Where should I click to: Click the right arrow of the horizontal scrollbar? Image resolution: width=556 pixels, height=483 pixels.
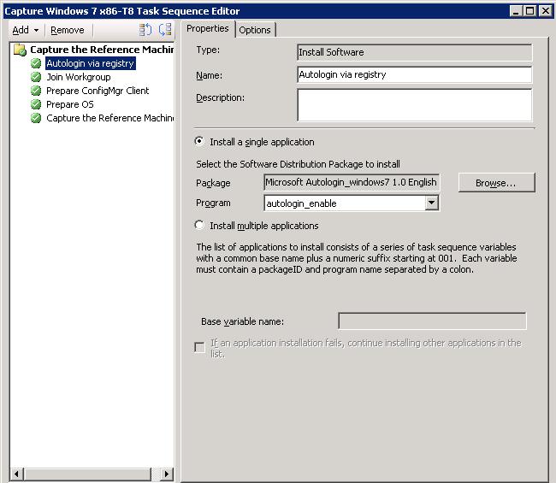click(167, 474)
